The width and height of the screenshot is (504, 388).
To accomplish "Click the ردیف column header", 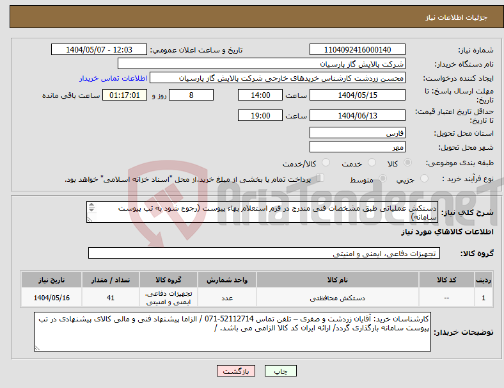I will point(484,280).
